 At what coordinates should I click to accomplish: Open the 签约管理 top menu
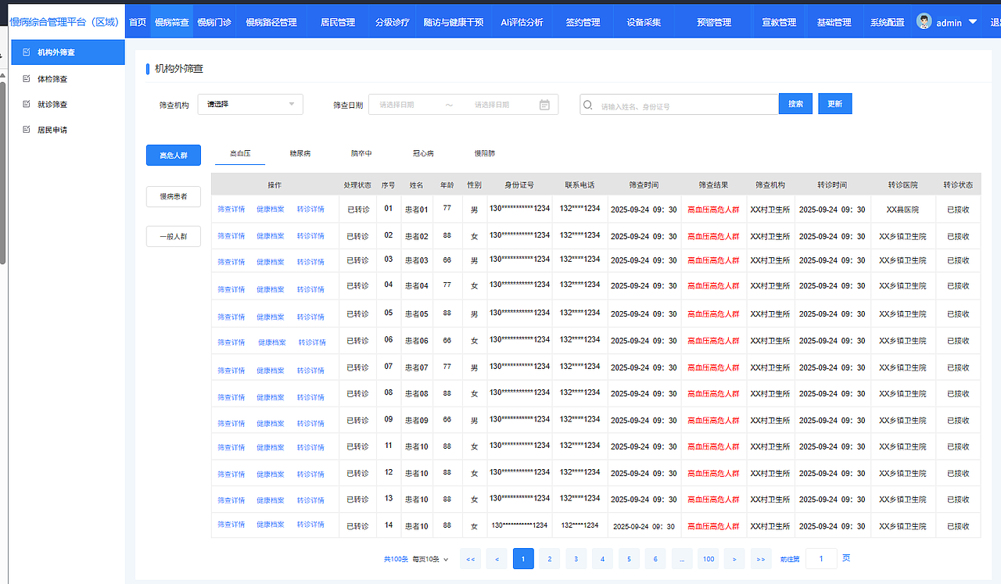pyautogui.click(x=583, y=22)
